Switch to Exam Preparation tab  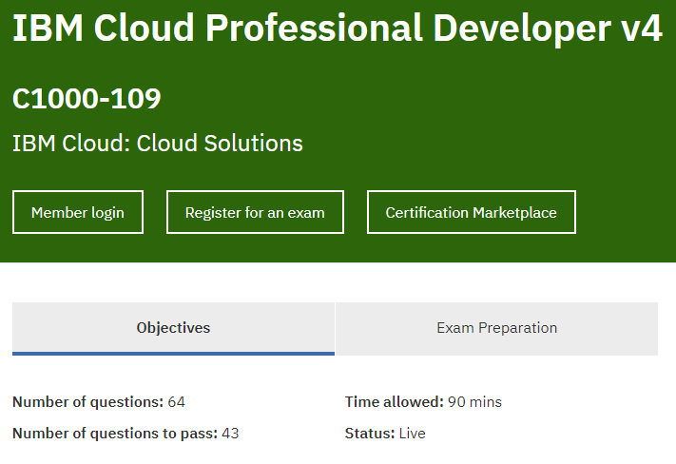(x=496, y=329)
